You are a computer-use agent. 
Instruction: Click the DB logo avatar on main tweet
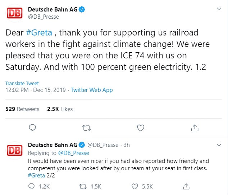click(x=15, y=13)
